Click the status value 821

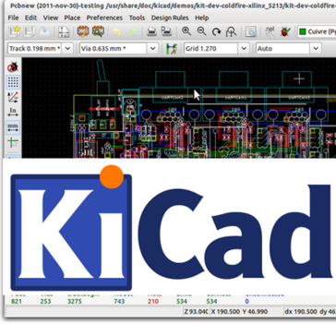17,301
